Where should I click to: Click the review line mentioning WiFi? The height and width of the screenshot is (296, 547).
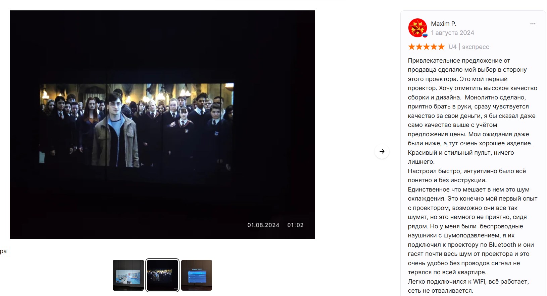tap(468, 282)
